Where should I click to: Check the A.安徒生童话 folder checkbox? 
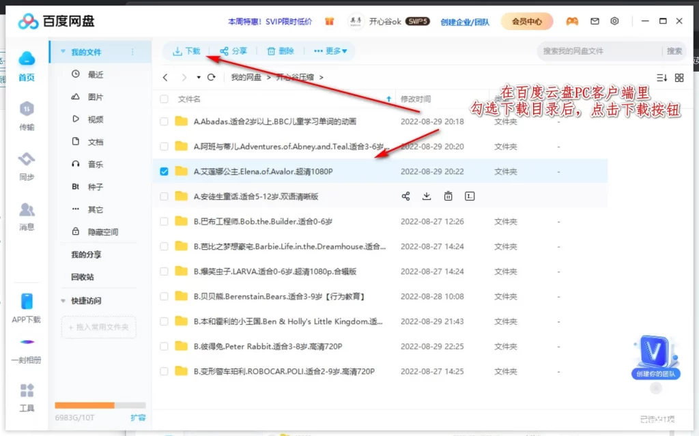pyautogui.click(x=164, y=196)
